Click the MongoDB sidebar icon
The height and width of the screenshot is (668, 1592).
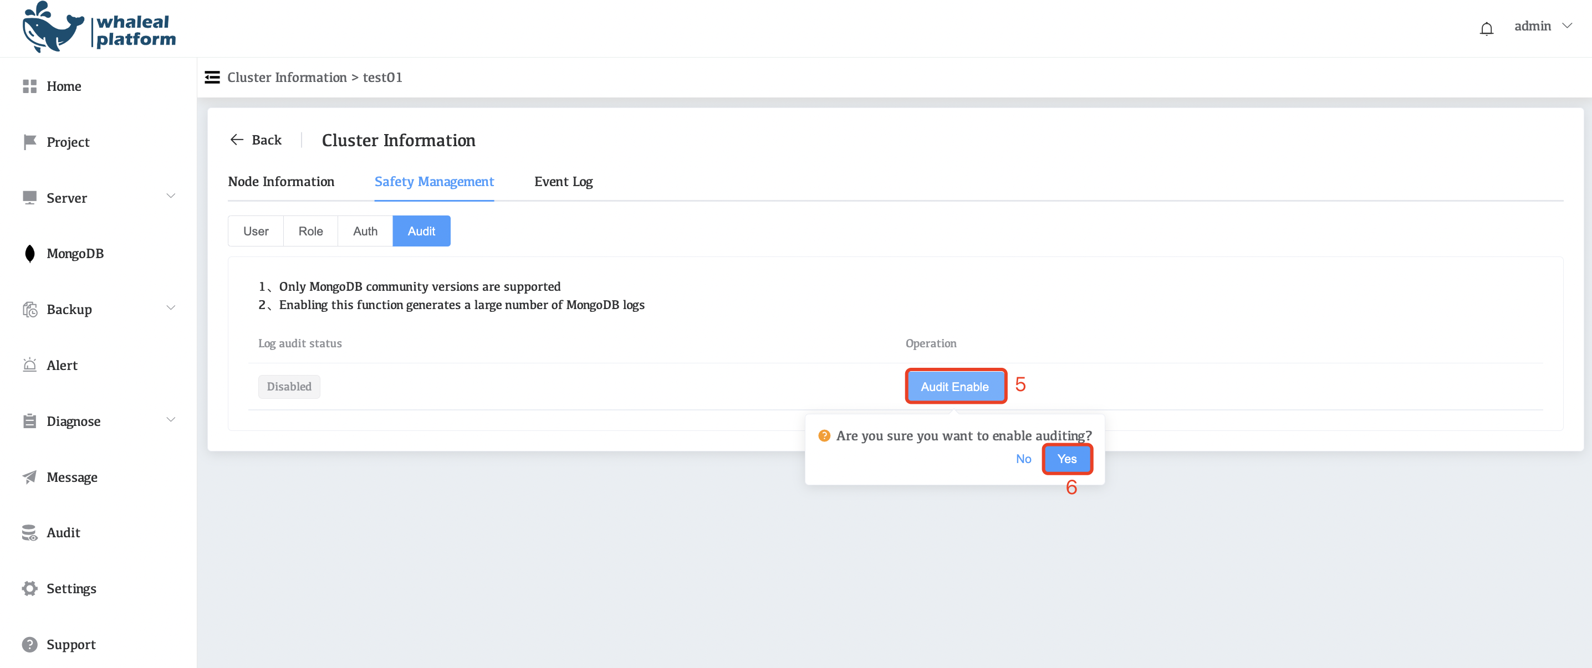pyautogui.click(x=29, y=254)
